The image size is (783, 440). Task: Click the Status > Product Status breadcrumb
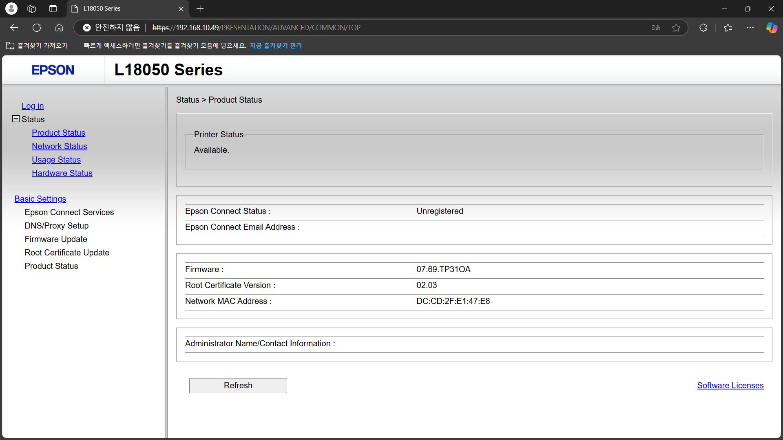click(219, 100)
